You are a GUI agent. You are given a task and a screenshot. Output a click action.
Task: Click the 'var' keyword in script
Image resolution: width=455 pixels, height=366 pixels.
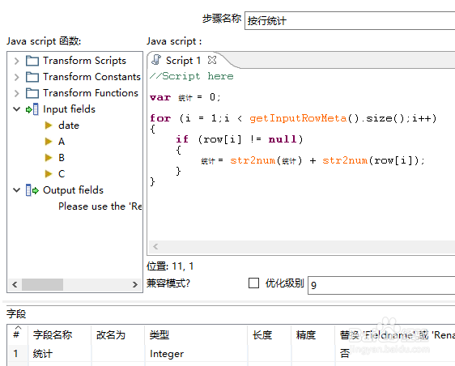(x=160, y=97)
